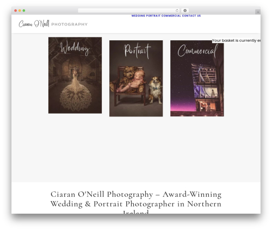
Task: Open the Wedding navigation link
Action: tap(138, 16)
